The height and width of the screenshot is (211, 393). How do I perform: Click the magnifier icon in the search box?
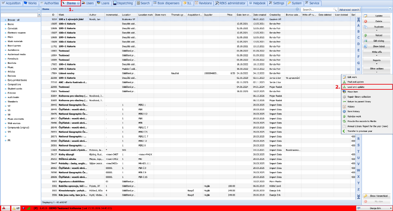335,9
